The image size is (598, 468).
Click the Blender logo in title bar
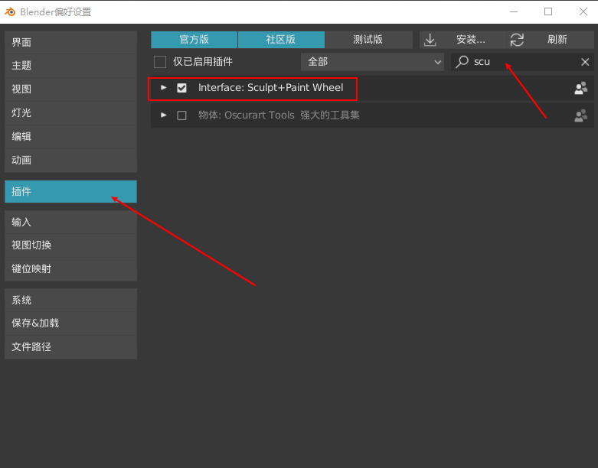point(10,11)
